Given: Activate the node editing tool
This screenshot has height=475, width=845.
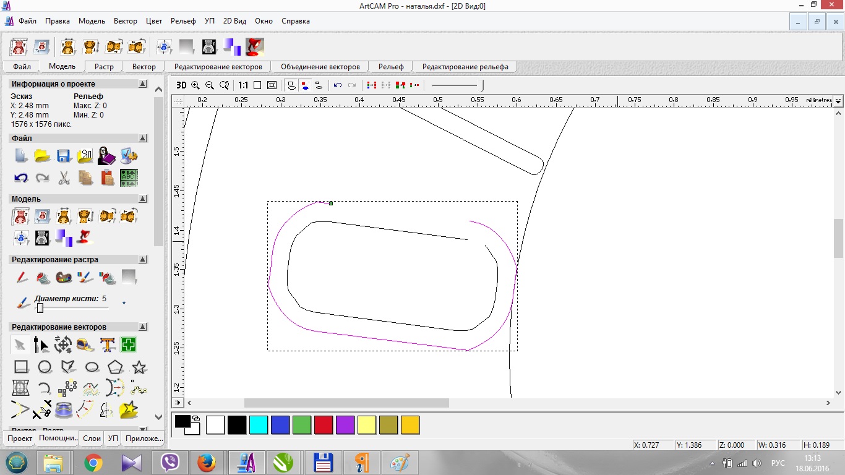Looking at the screenshot, I should (41, 344).
